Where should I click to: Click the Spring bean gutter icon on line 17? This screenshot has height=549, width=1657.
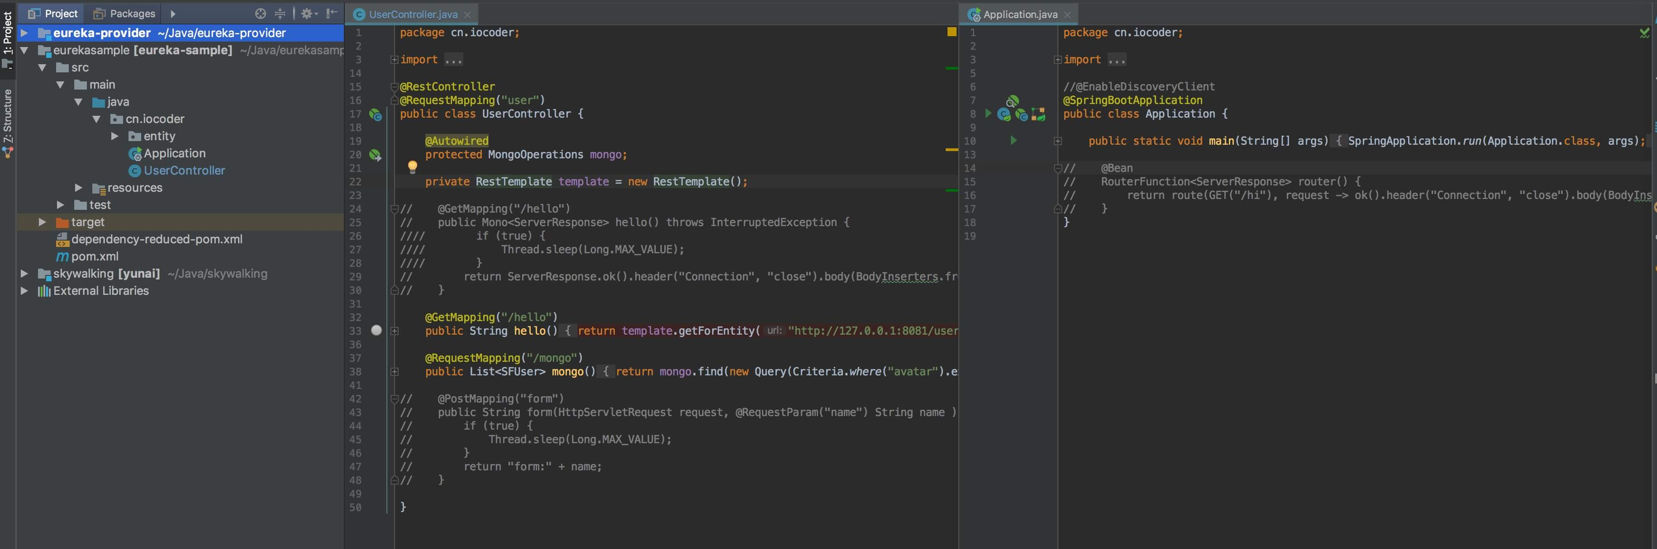(375, 115)
